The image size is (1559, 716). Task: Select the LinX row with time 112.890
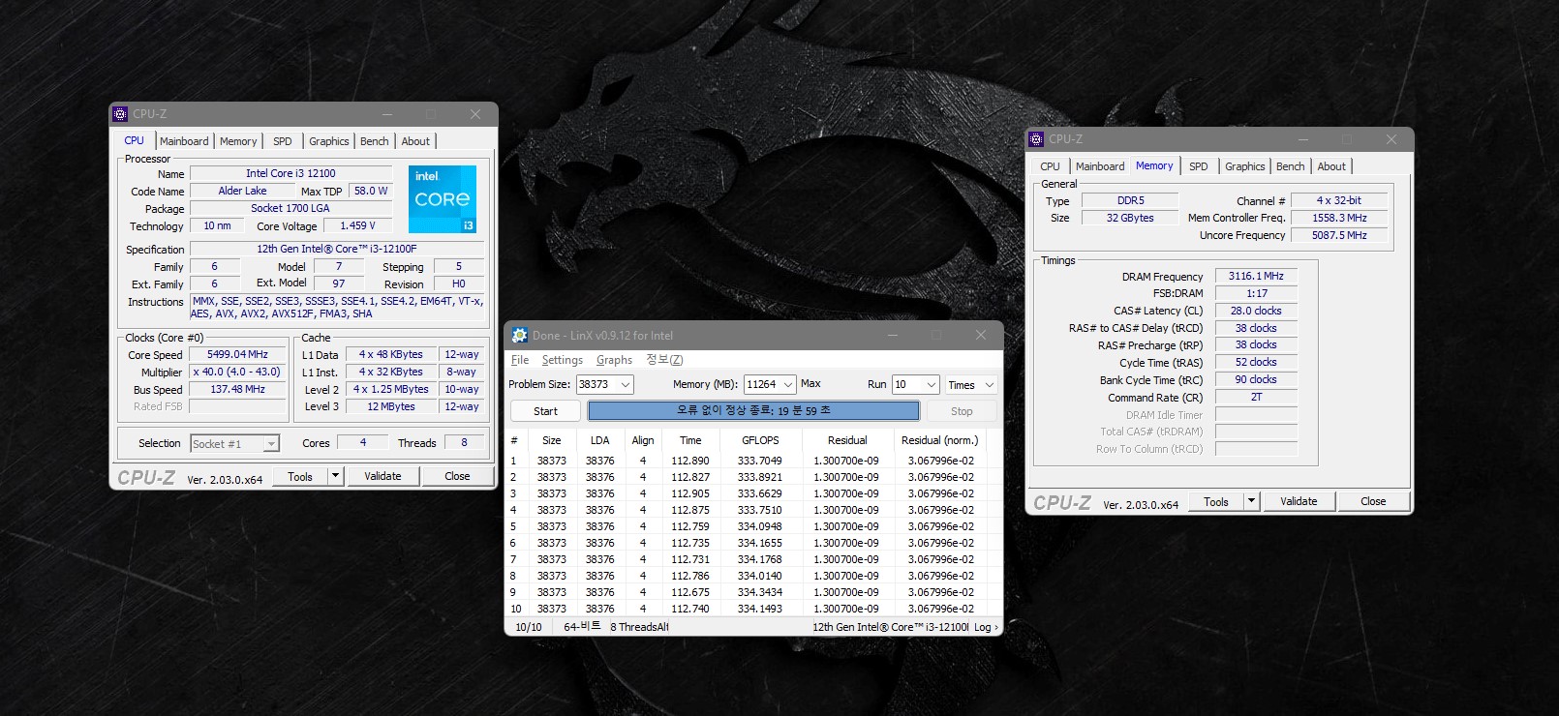pyautogui.click(x=752, y=461)
